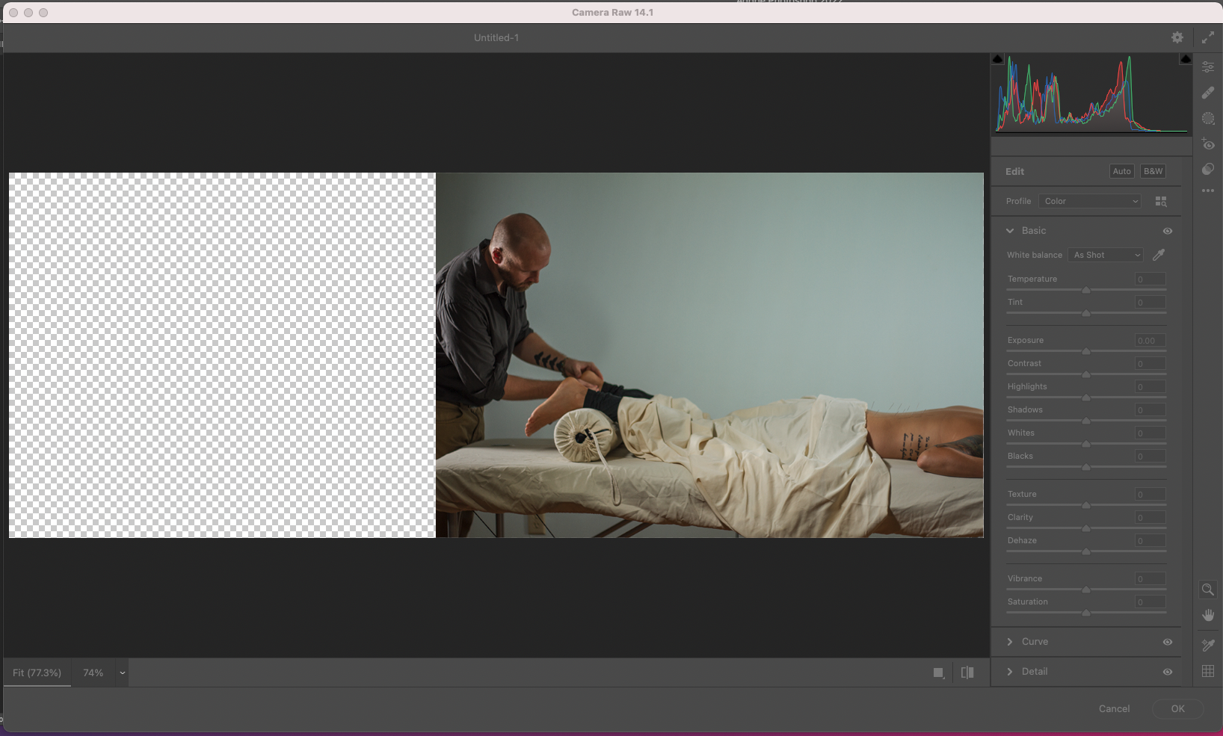The width and height of the screenshot is (1223, 736).
Task: Open the Profile Color dropdown
Action: click(x=1089, y=201)
